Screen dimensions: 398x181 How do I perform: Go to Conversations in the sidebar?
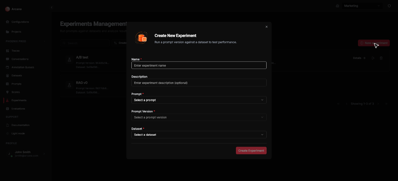[20, 59]
